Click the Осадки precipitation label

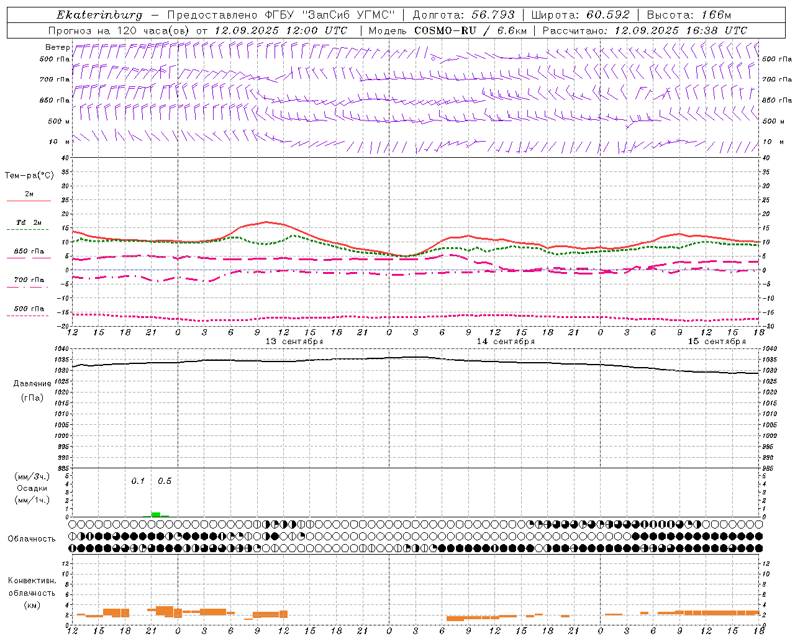pyautogui.click(x=32, y=488)
